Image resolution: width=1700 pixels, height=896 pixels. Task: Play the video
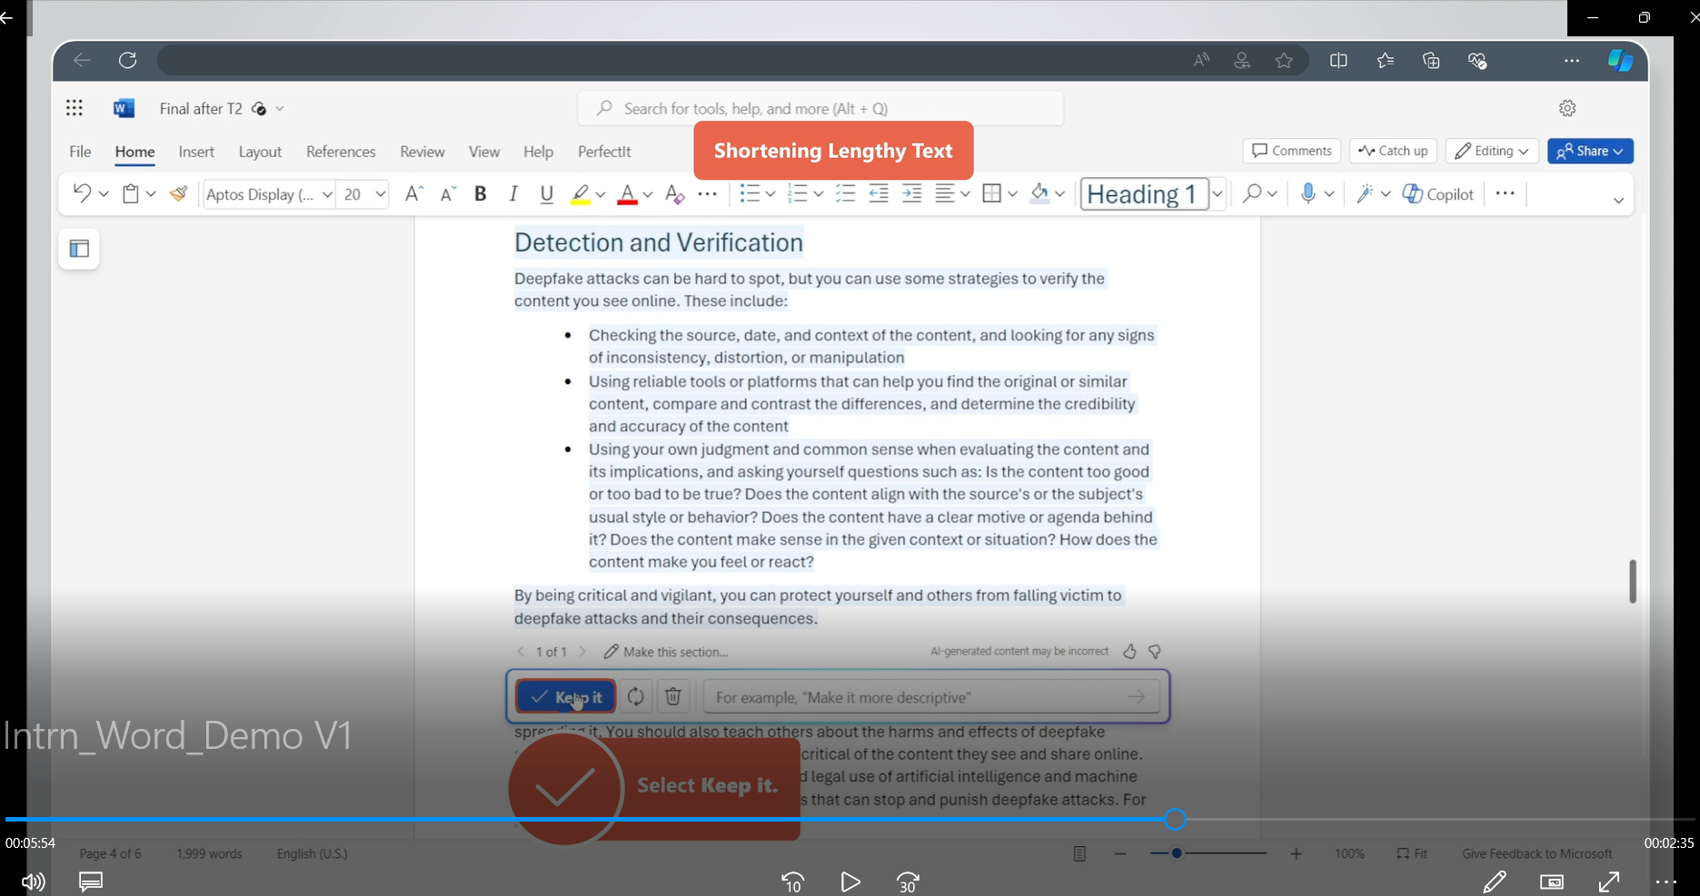click(x=850, y=881)
